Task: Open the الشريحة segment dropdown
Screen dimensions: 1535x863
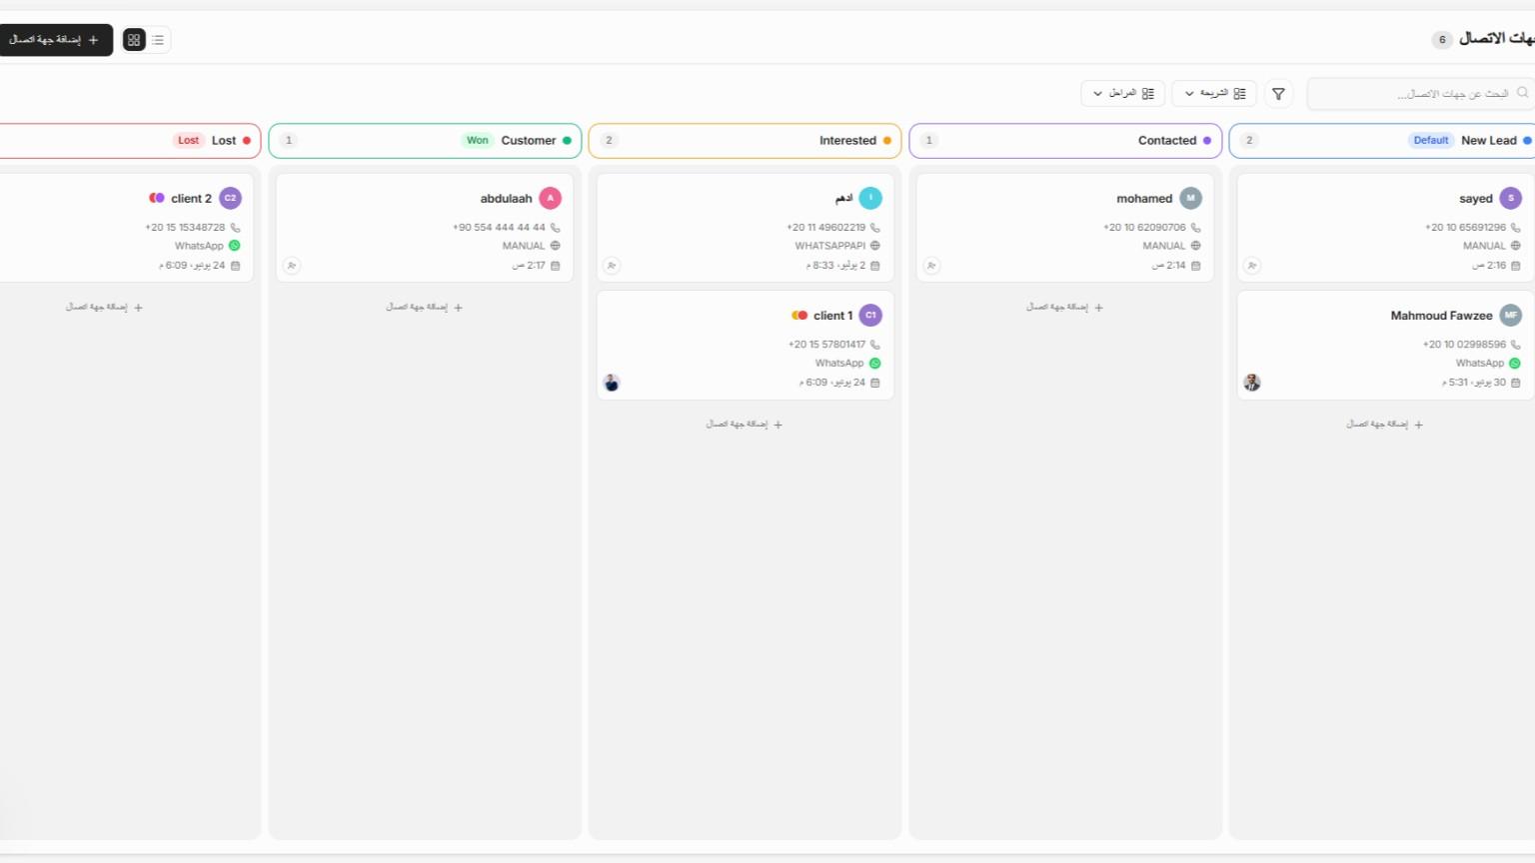Action: 1213,94
